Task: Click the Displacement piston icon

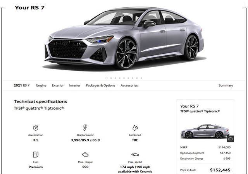Action: point(85,128)
